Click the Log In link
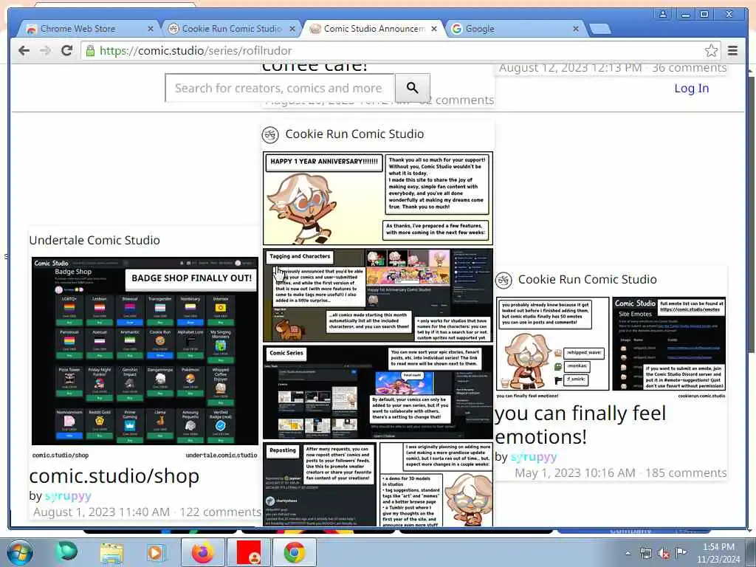This screenshot has height=567, width=756. 691,89
